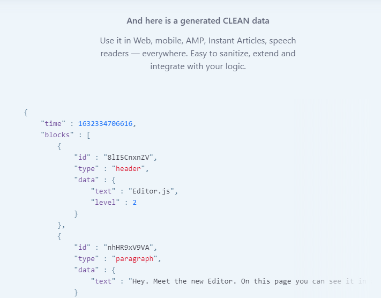
Task: Click the opening curly brace at the JSON top
Action: [26, 113]
